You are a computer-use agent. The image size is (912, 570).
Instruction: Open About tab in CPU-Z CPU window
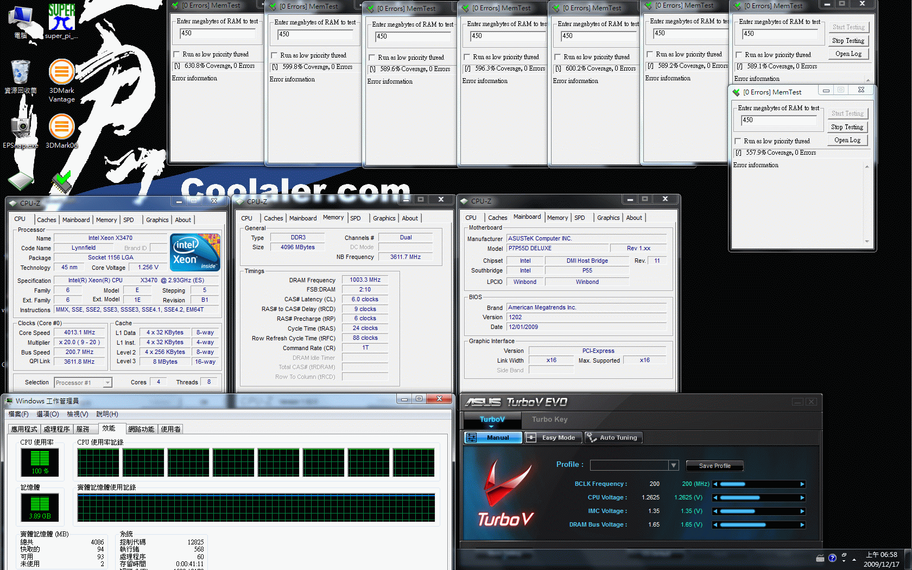tap(183, 220)
